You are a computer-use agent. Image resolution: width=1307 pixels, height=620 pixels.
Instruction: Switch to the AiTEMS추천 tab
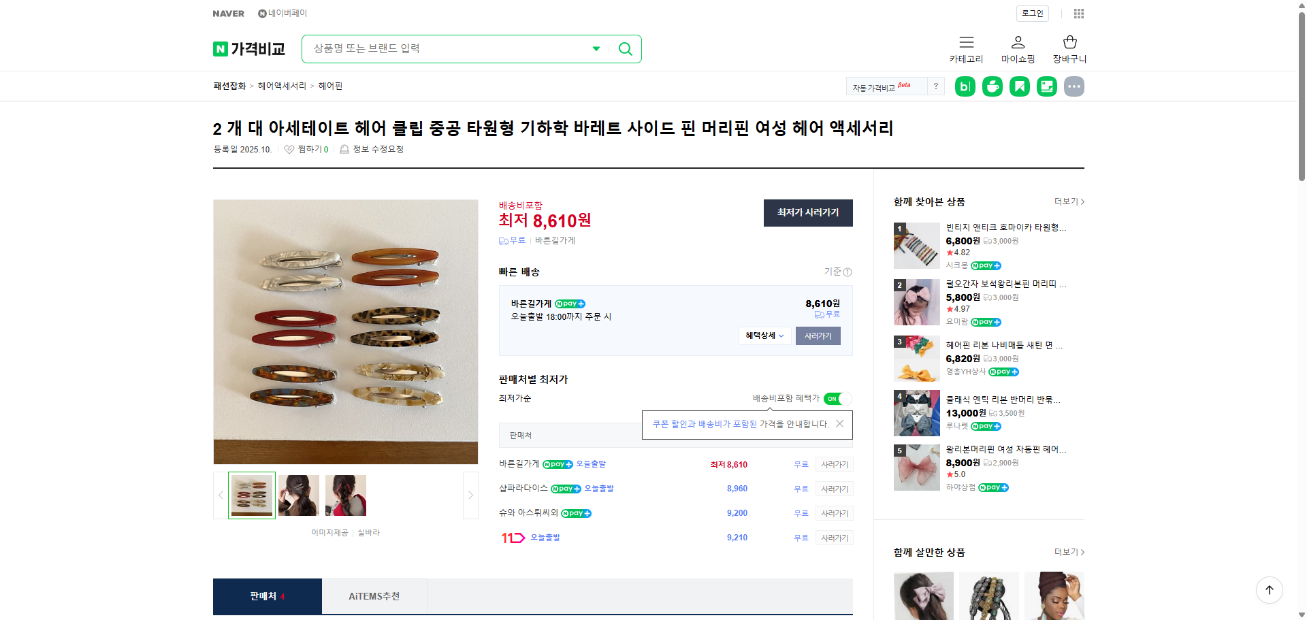click(x=374, y=595)
